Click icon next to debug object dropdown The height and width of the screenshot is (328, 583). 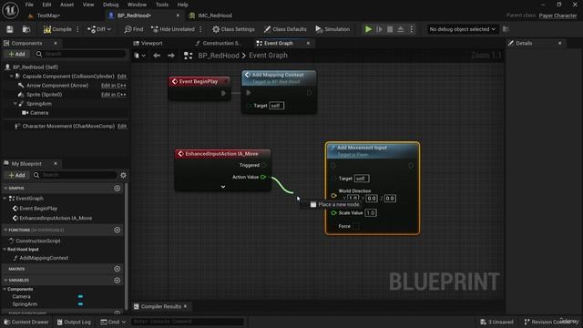tap(506, 29)
